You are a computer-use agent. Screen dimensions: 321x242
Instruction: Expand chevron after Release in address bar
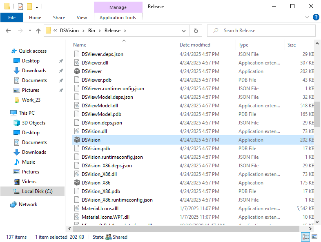125,31
